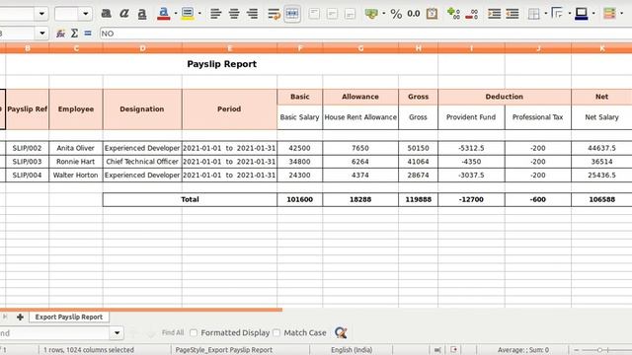This screenshot has width=632, height=355.
Task: Toggle merge and center cells
Action: (x=292, y=14)
